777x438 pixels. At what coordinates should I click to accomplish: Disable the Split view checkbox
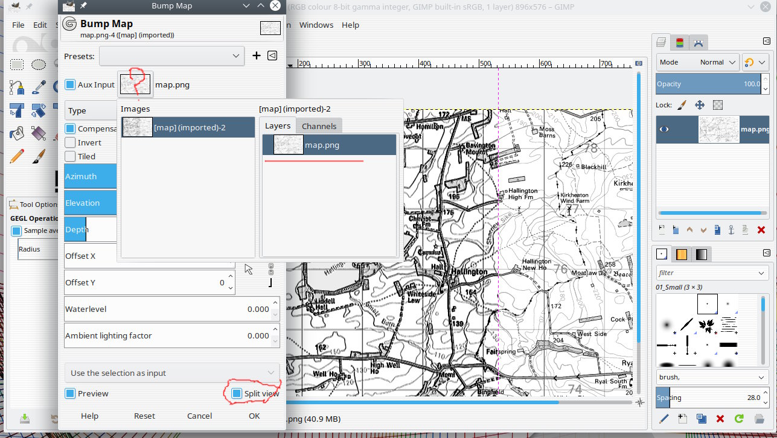(x=237, y=393)
